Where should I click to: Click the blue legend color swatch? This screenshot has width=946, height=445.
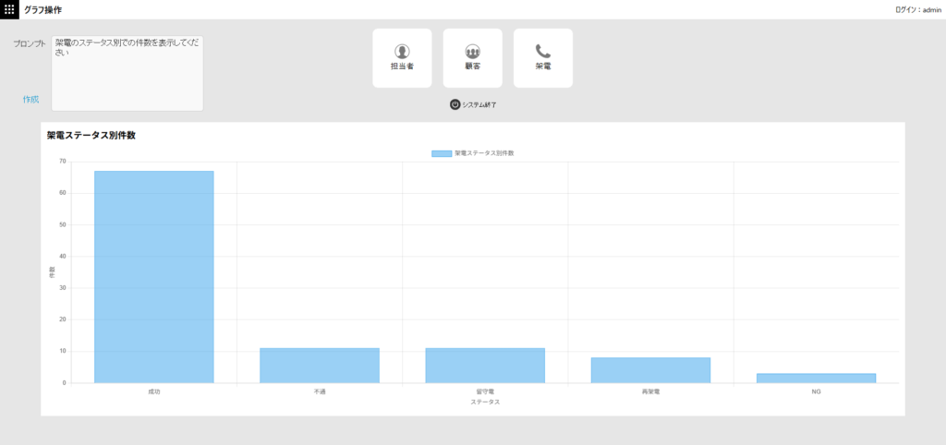point(442,153)
